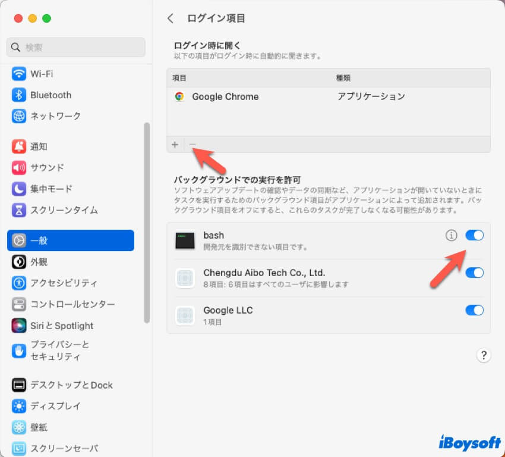505x457 pixels.
Task: Open サウンド speaker icon
Action: (x=18, y=168)
